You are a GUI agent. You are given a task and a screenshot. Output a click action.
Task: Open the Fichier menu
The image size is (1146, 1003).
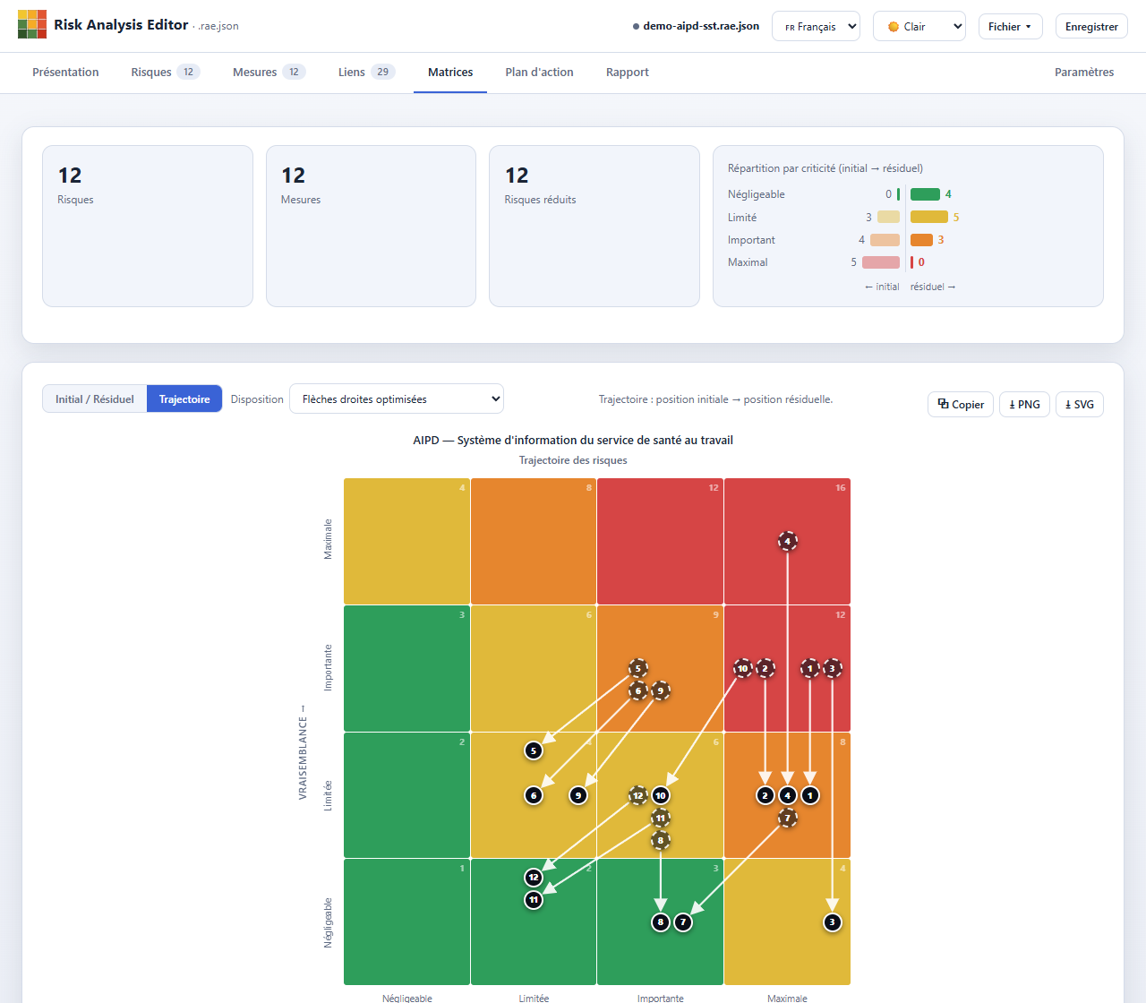[1010, 27]
